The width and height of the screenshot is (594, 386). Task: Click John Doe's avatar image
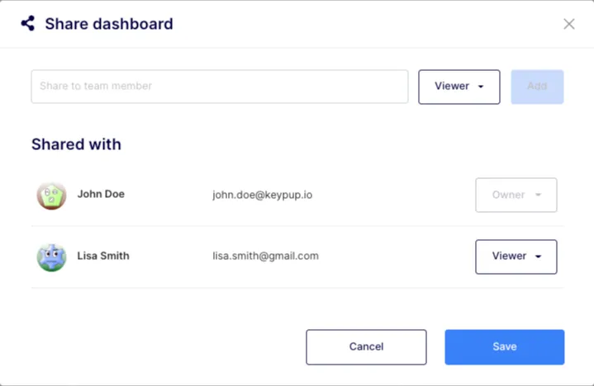[51, 195]
